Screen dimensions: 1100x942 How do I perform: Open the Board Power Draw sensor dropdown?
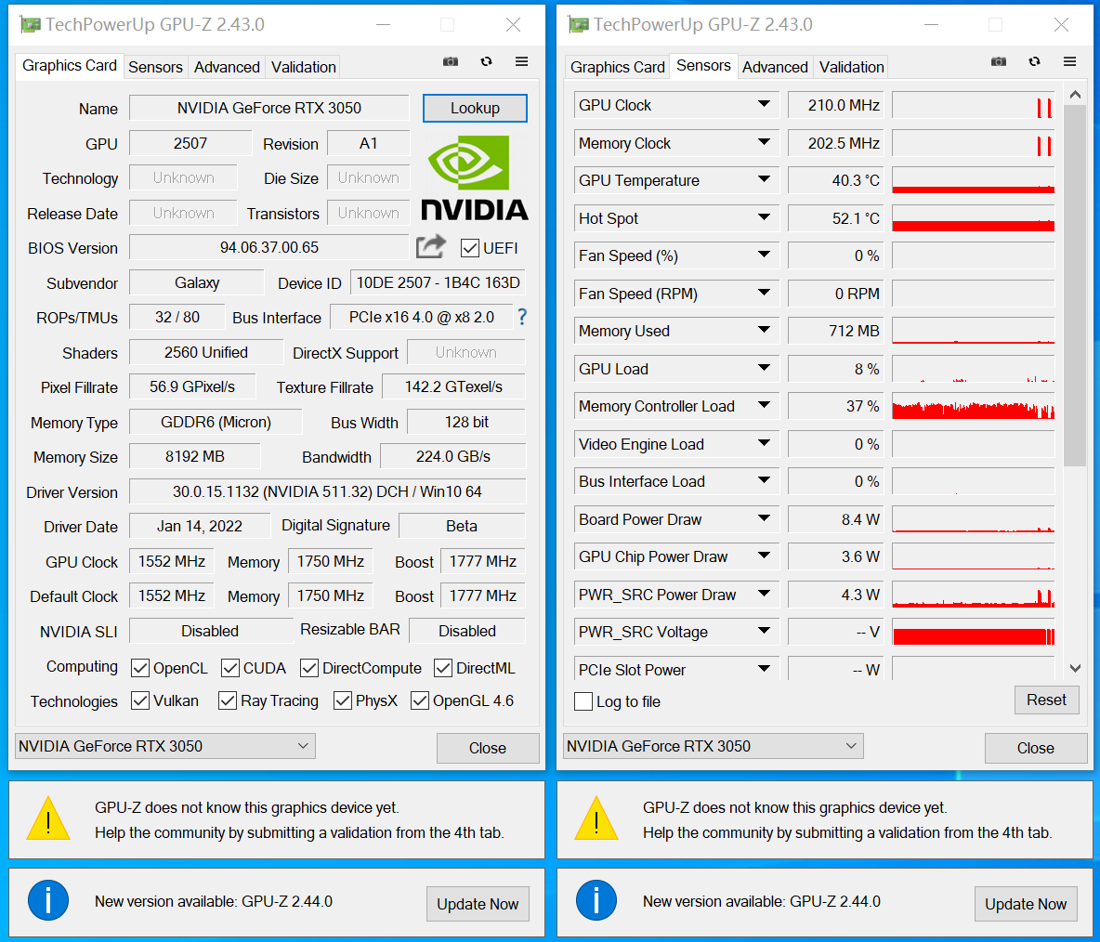pyautogui.click(x=764, y=519)
